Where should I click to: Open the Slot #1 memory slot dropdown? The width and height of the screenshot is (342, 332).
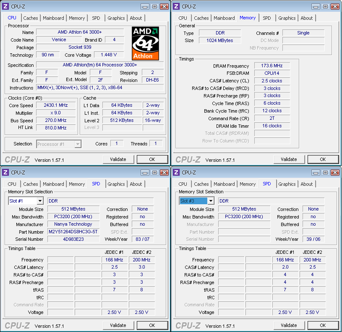click(x=40, y=201)
